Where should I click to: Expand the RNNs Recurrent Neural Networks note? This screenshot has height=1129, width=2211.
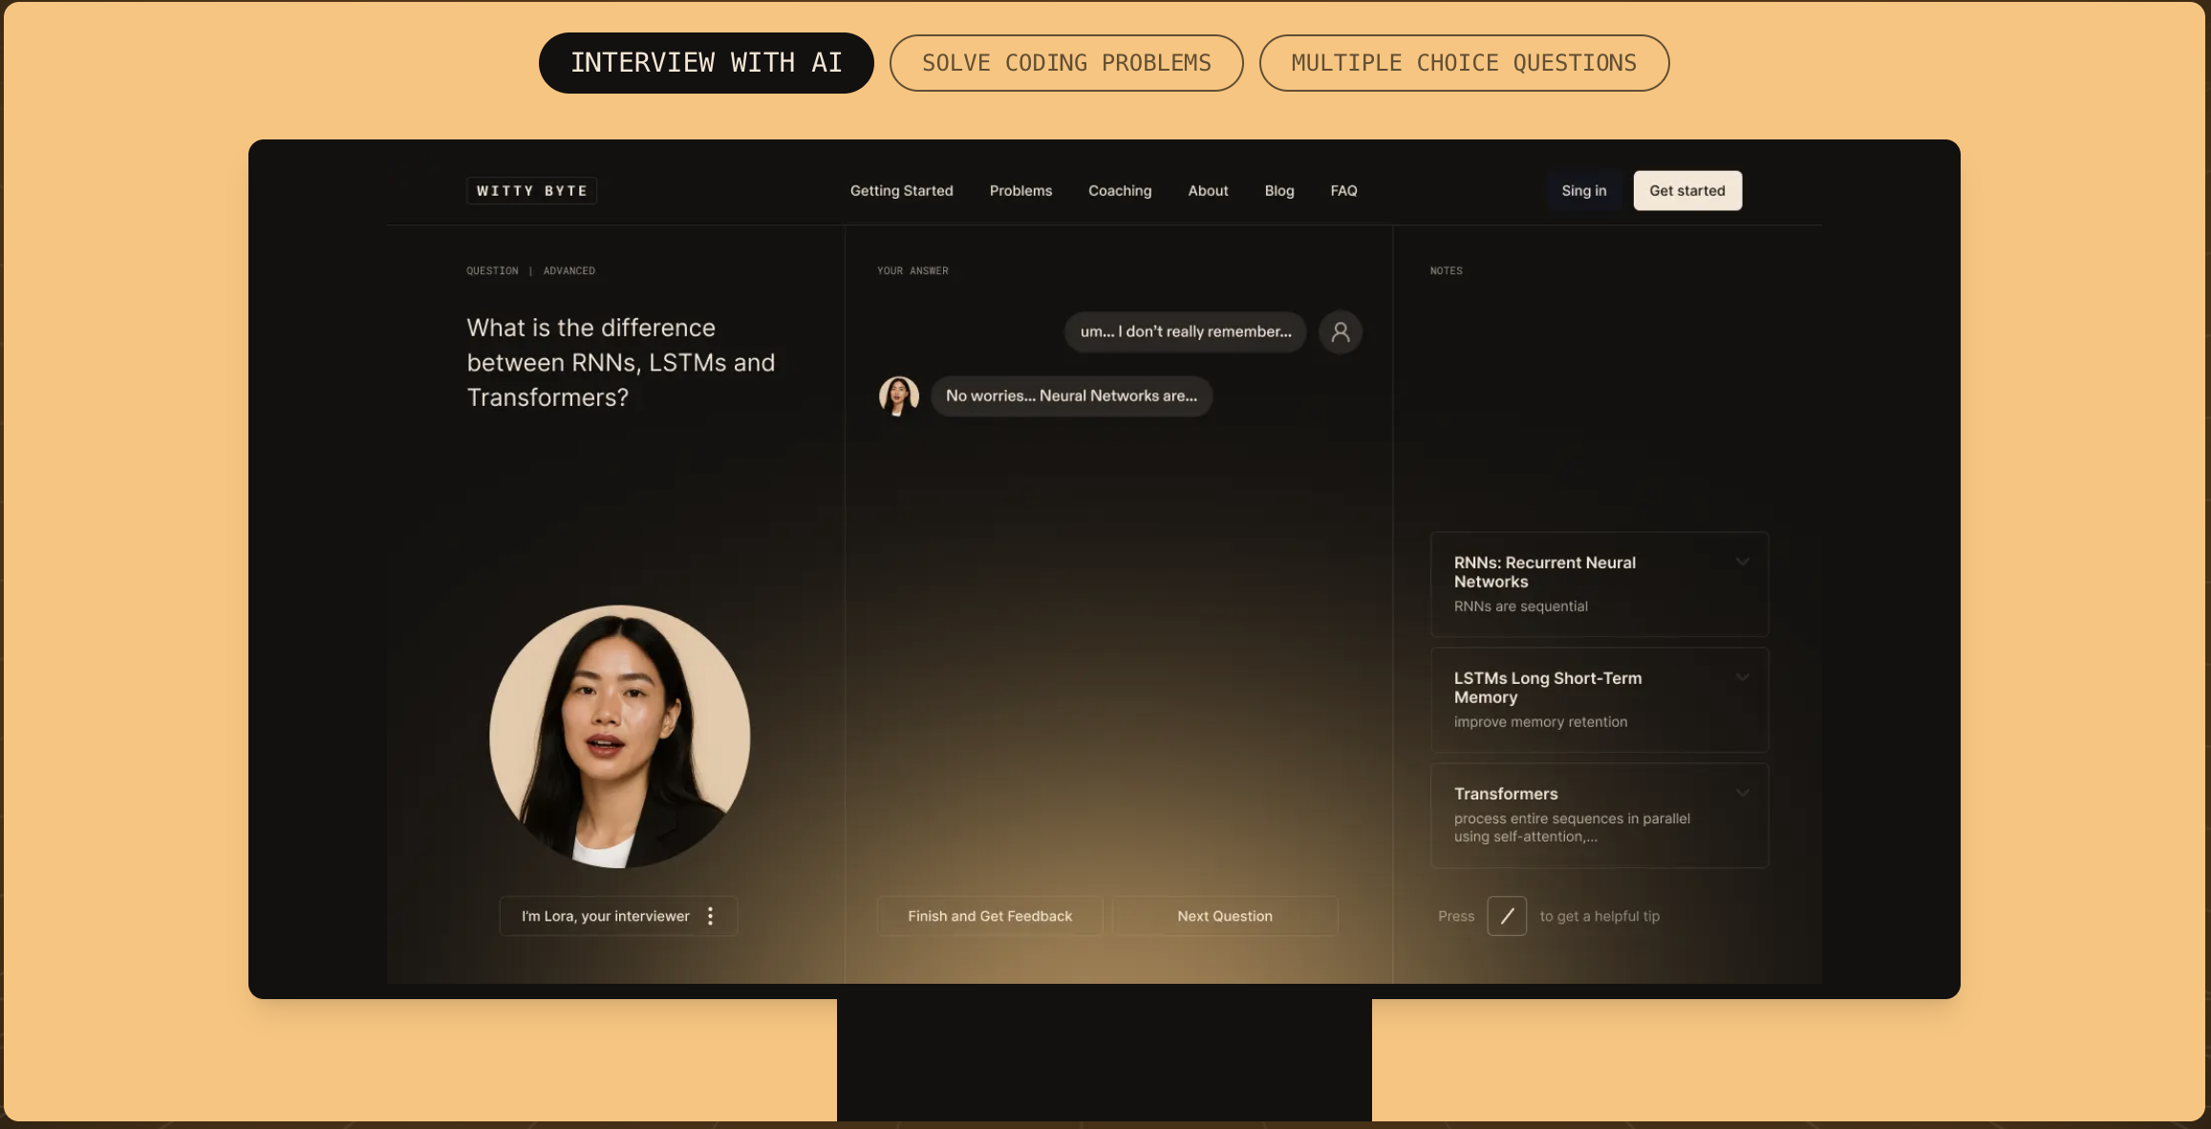[1742, 563]
